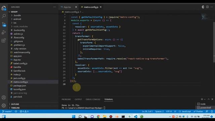Switch to the App.tsx editor tab

pos(67,7)
